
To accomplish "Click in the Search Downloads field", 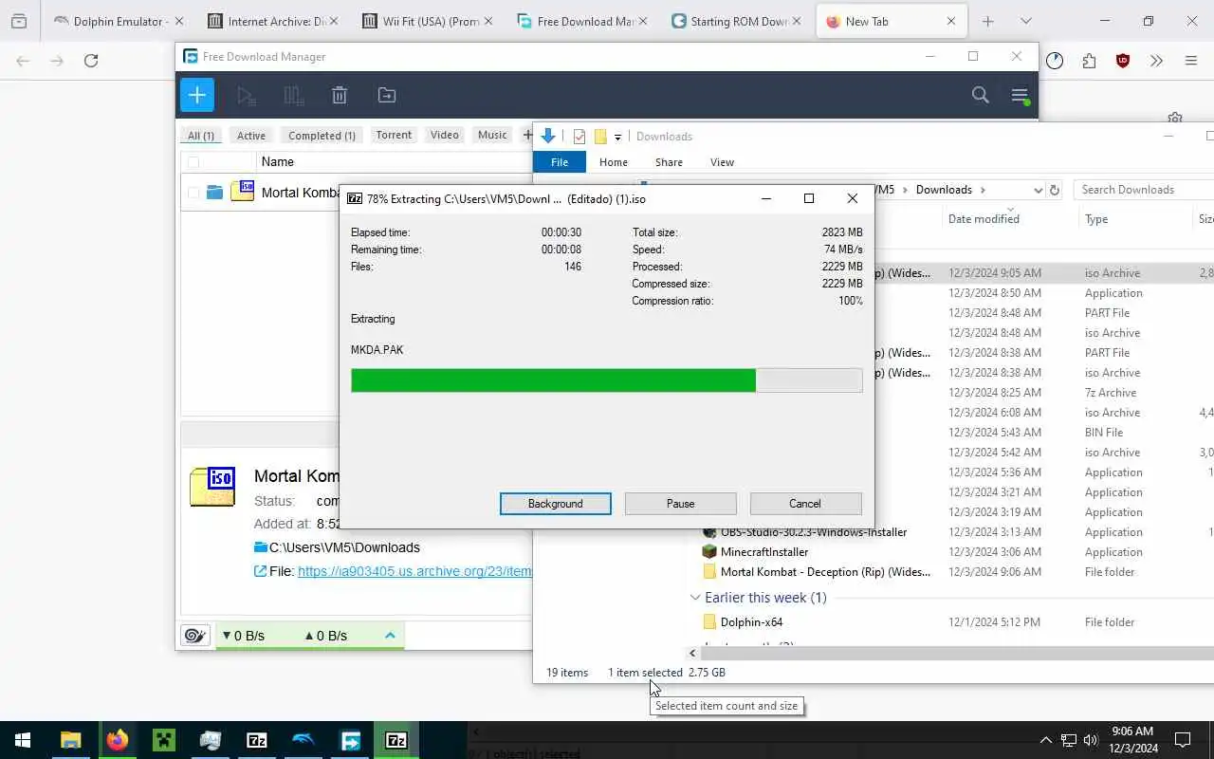I will pyautogui.click(x=1143, y=190).
